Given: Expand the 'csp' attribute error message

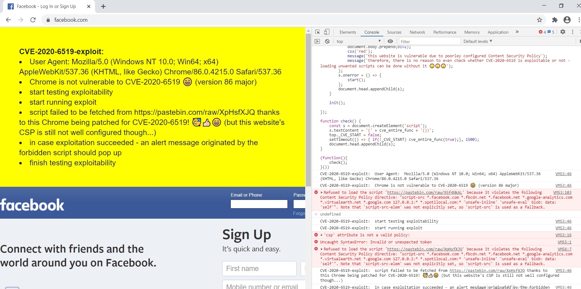Looking at the screenshot, I should coord(322,235).
